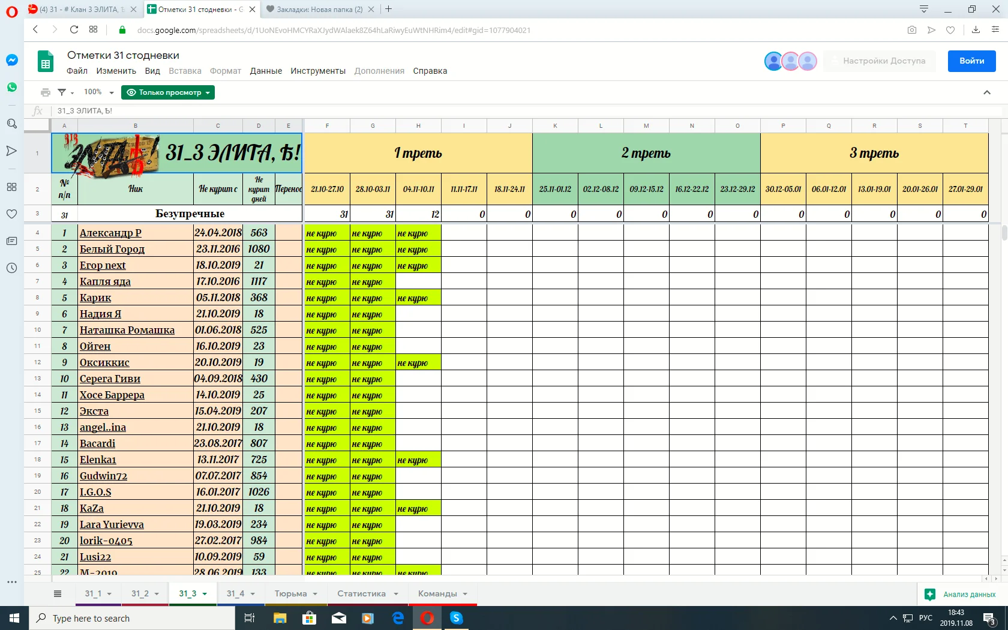Open the 'Только просмотр' view-only dropdown
This screenshot has height=630, width=1008.
(168, 92)
